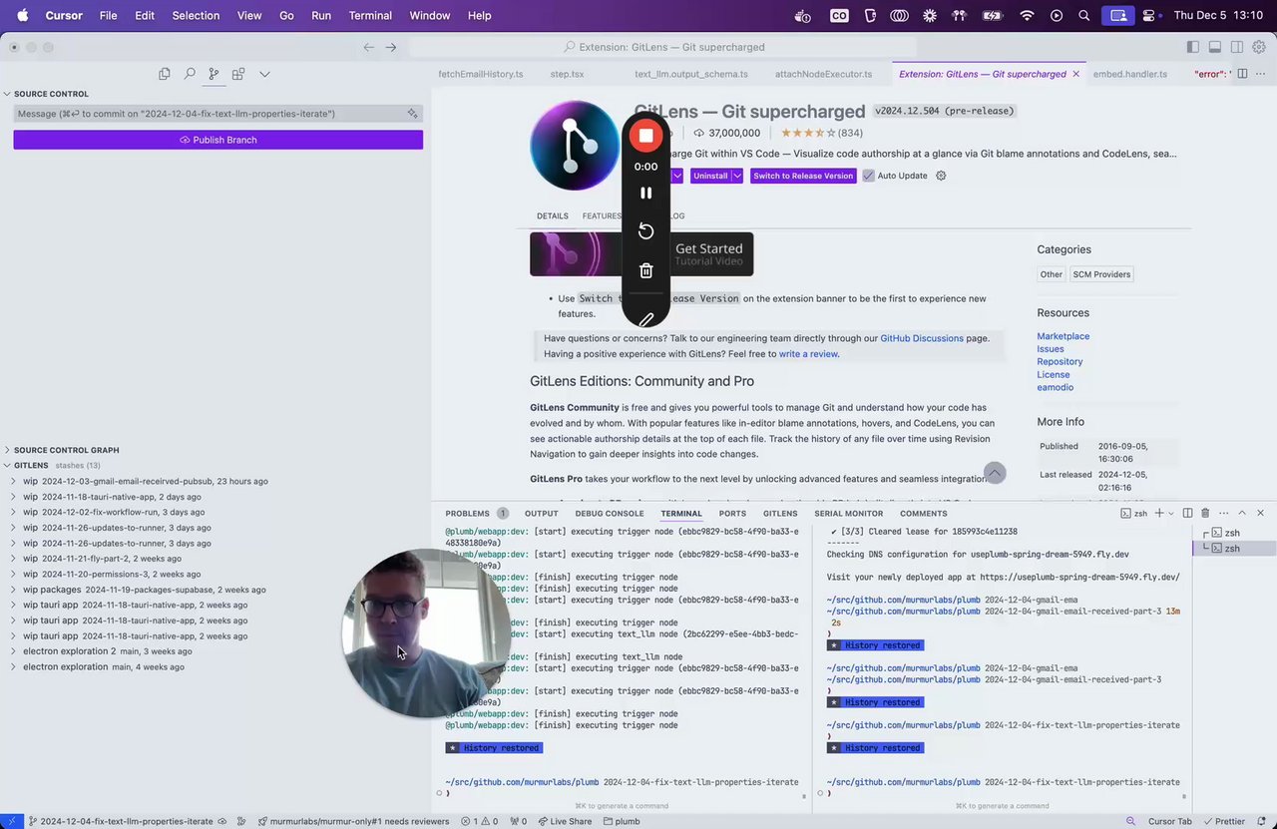Switch to the step.tsx tab
The height and width of the screenshot is (829, 1277).
coord(567,74)
